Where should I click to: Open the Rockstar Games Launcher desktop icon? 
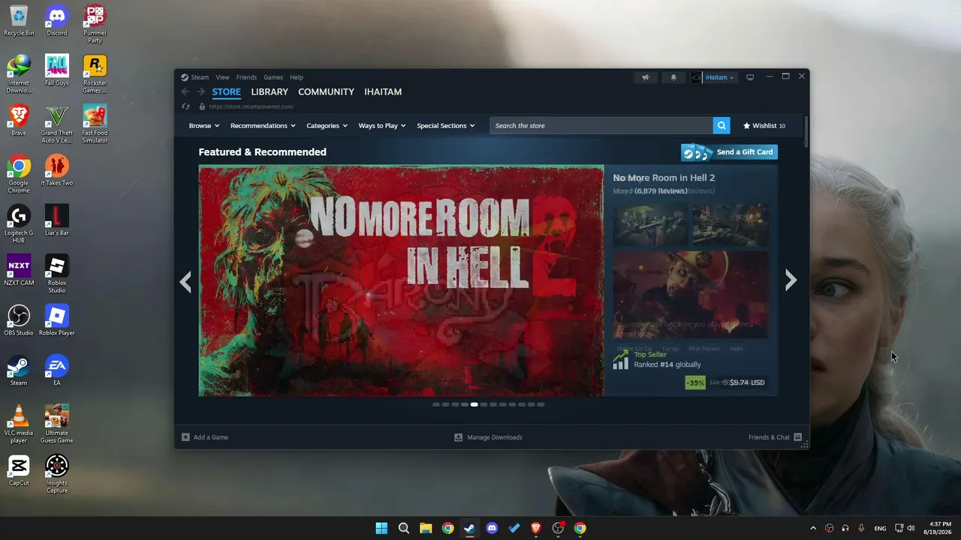tap(95, 74)
